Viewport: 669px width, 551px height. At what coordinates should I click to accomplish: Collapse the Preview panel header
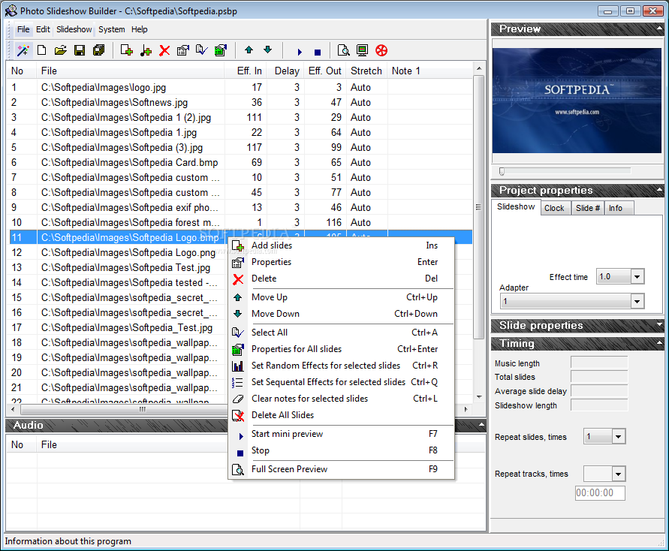click(659, 29)
